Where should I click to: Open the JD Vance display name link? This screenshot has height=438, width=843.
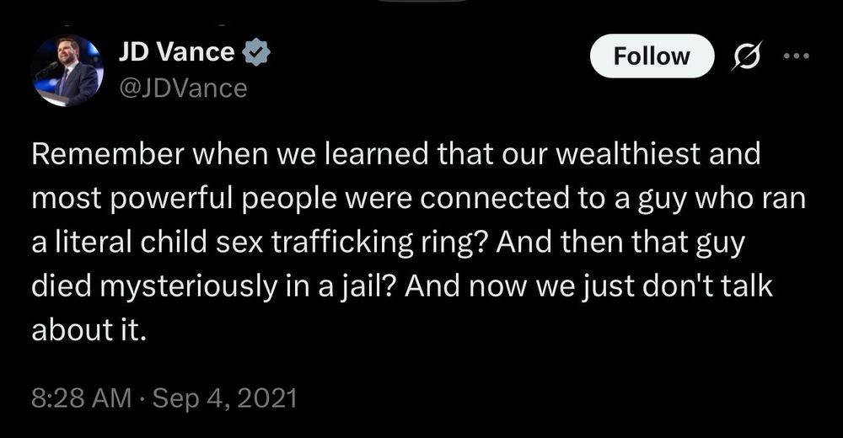[176, 52]
